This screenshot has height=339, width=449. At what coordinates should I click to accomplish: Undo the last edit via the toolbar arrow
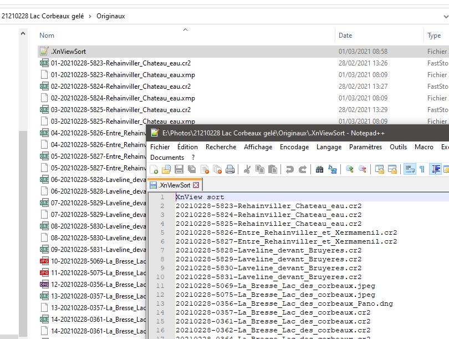[x=289, y=170]
